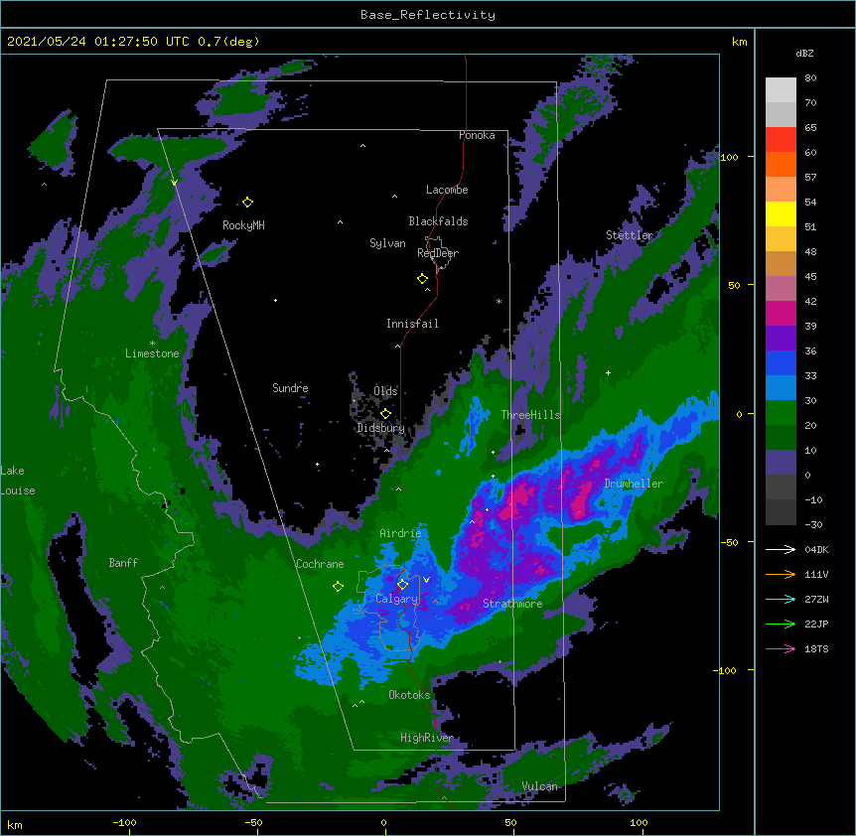Click the 27ZW legend label
Screen dimensions: 856x836
[816, 599]
